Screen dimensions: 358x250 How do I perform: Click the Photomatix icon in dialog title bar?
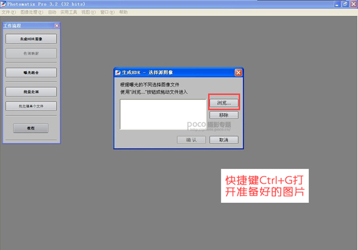click(117, 72)
